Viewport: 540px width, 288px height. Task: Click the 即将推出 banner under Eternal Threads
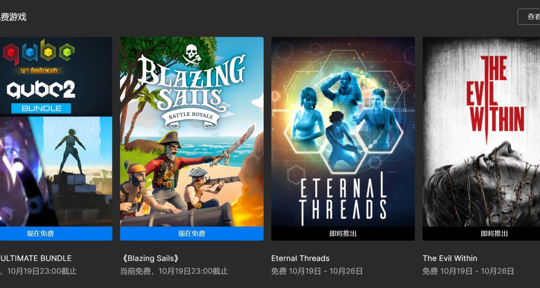343,234
